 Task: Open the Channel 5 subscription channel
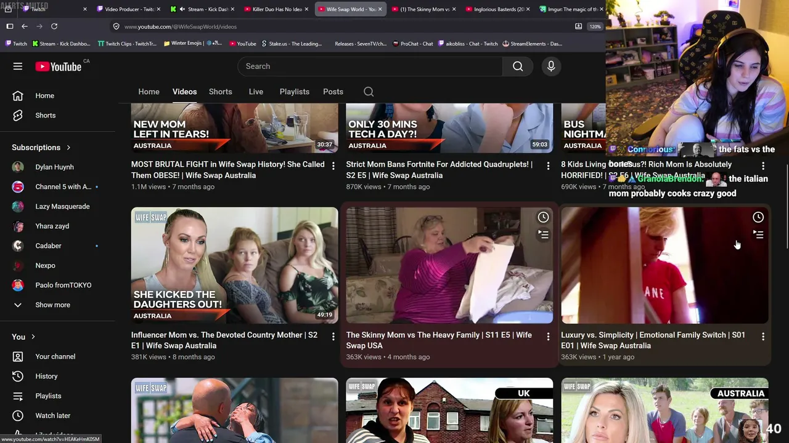pyautogui.click(x=57, y=186)
